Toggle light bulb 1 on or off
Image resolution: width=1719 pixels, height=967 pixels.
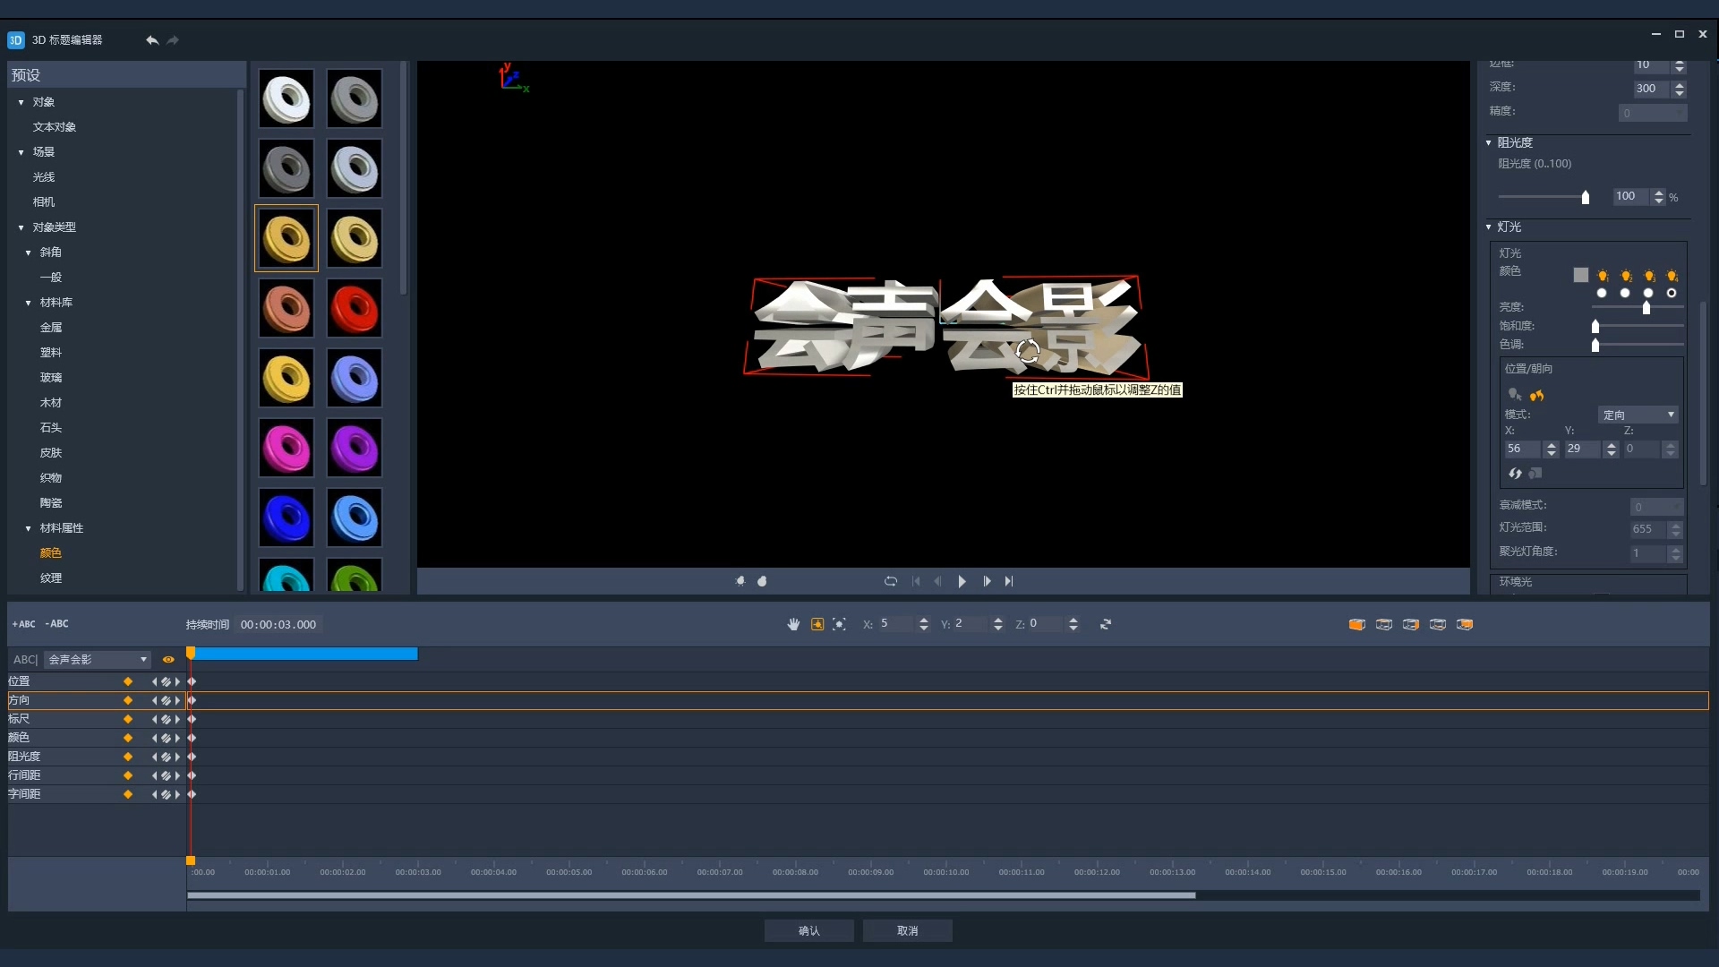click(1603, 276)
